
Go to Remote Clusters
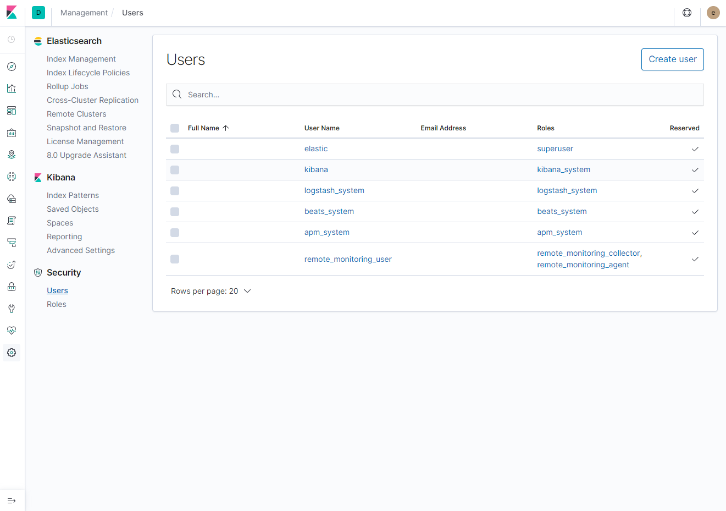coord(76,114)
